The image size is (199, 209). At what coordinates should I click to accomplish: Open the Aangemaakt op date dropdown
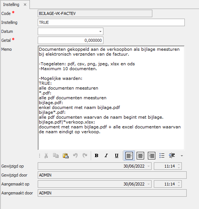[149, 184]
